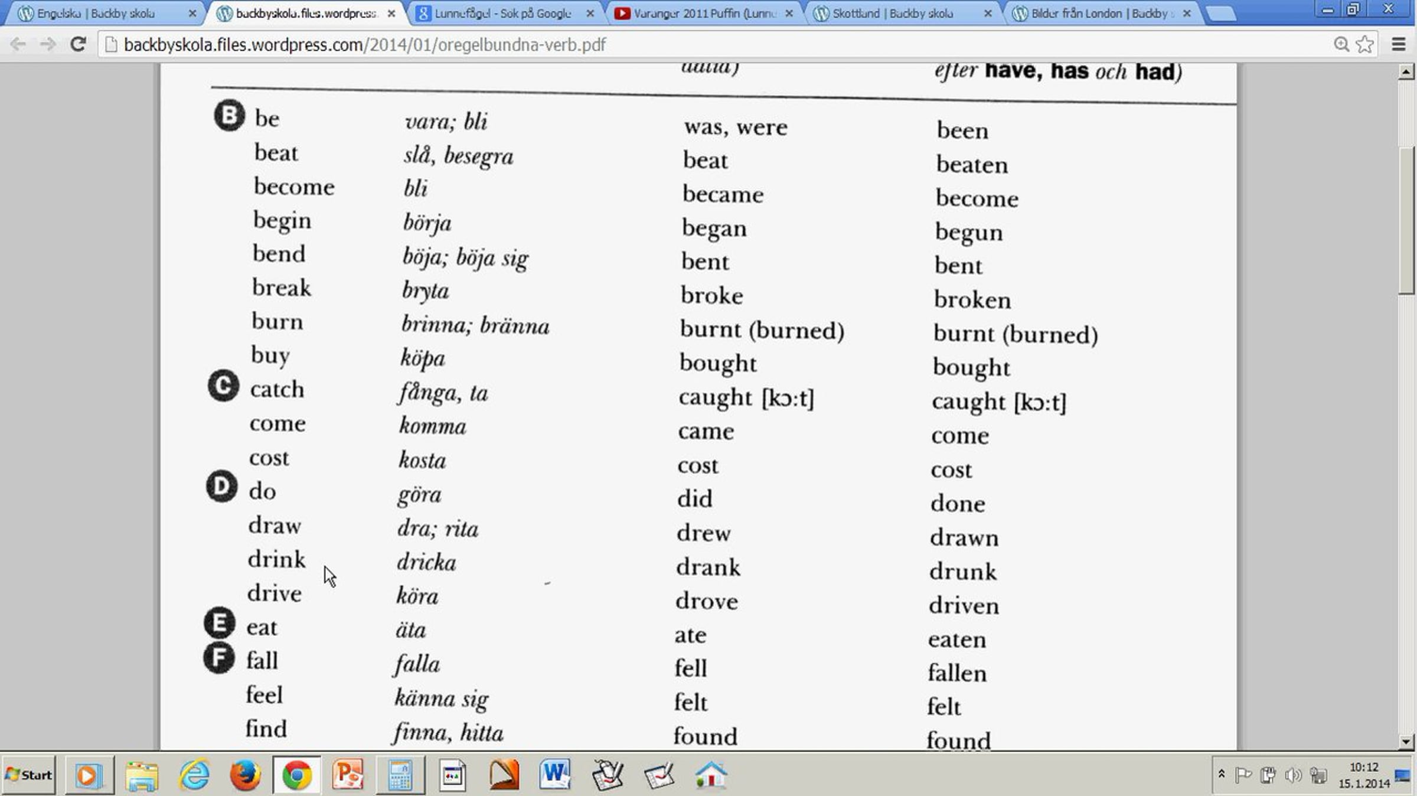Open the Action Center flag in the tray
Screen dimensions: 1417x796
coord(1243,775)
